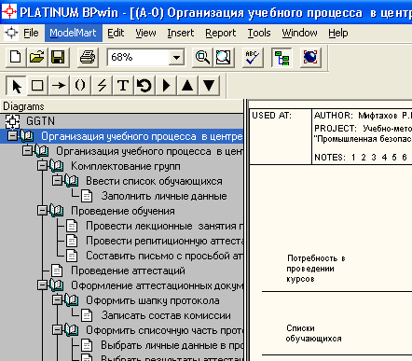
Task: Open the ModelMart menu
Action: tap(73, 33)
